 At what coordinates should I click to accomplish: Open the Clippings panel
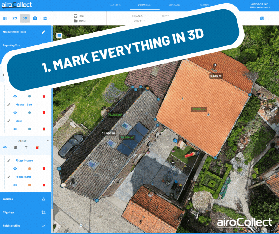point(43,212)
